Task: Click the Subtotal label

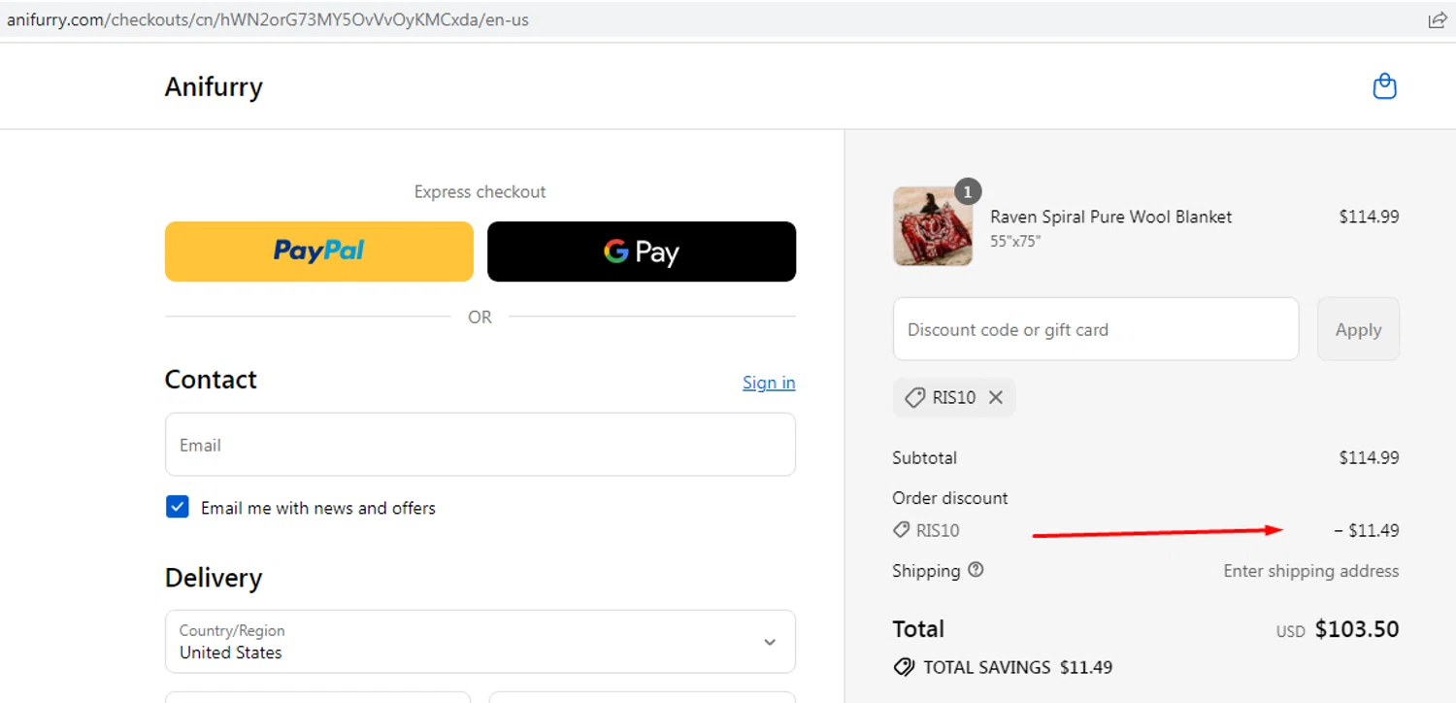Action: (x=924, y=457)
